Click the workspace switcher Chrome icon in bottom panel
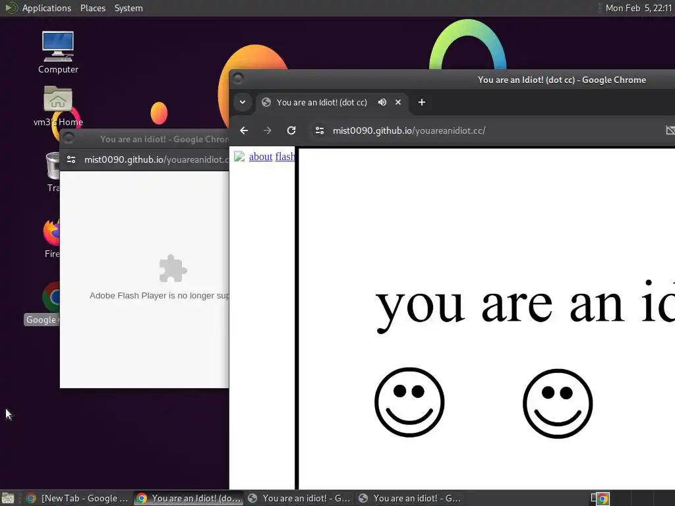This screenshot has width=675, height=506. (x=602, y=499)
